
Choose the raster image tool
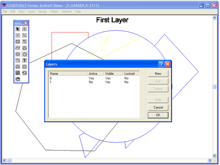click(18, 73)
